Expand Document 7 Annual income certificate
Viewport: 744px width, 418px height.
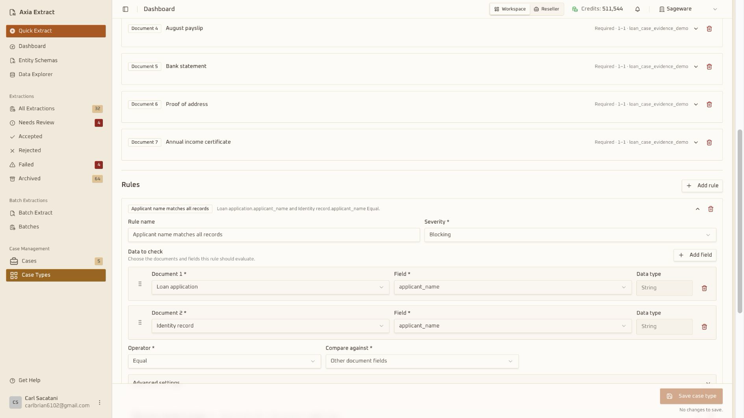pyautogui.click(x=696, y=142)
